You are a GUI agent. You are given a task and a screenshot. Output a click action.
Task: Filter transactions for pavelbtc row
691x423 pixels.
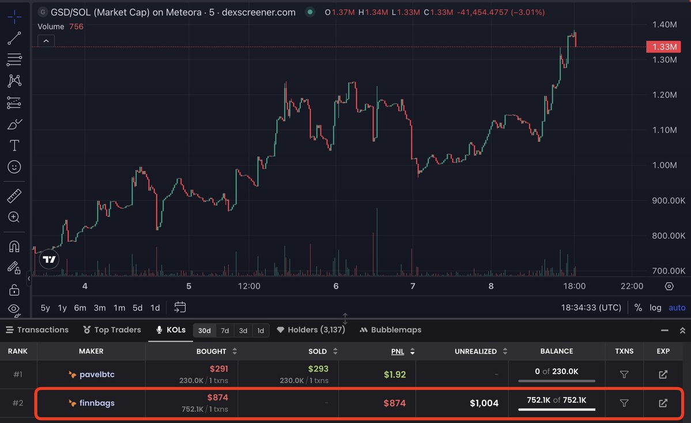[624, 375]
